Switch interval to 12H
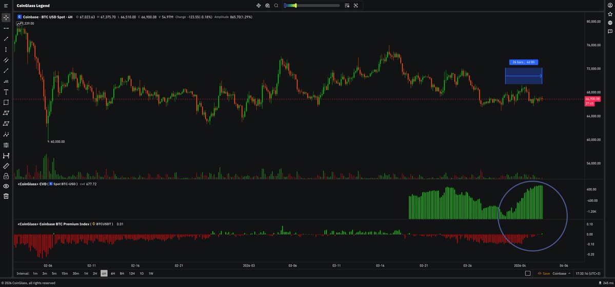 pos(132,273)
